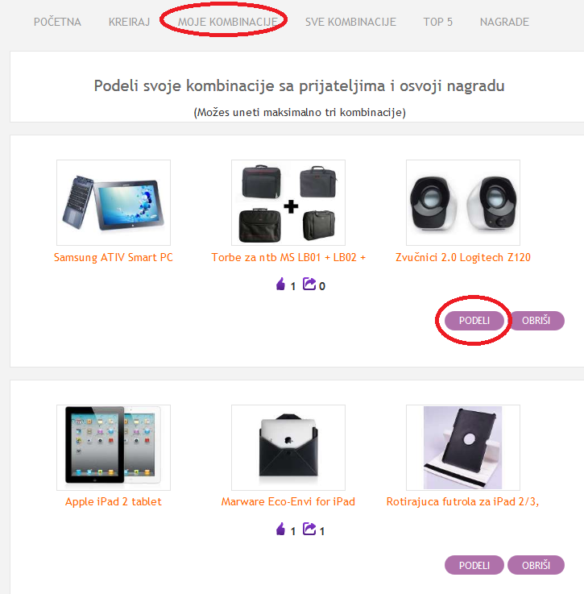Click thumbs-up icon under iPad combination
Viewport: 584px width, 594px height.
(x=281, y=530)
